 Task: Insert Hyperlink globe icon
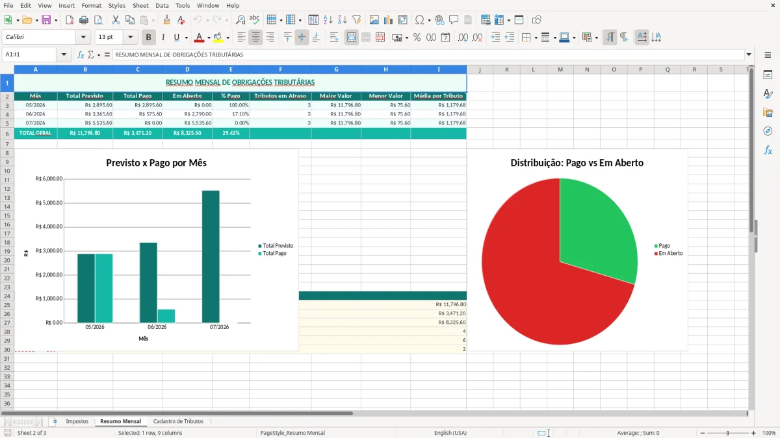tap(439, 20)
